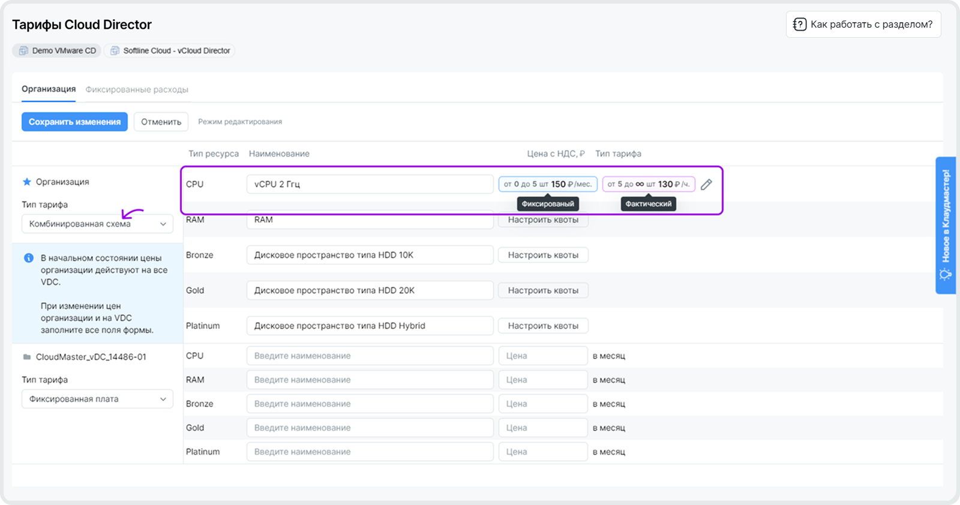Select the actual quota 130 ₽/ч. badge
Screen dimensions: 960x505
[648, 184]
